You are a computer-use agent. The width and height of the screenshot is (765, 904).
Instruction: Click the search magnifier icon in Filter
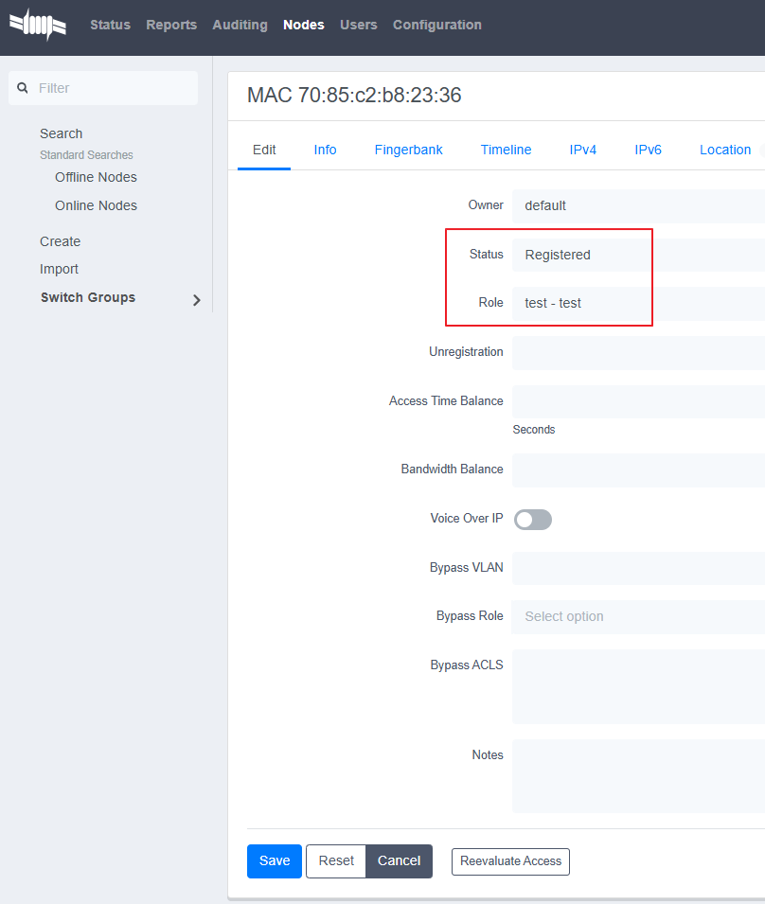coord(23,88)
